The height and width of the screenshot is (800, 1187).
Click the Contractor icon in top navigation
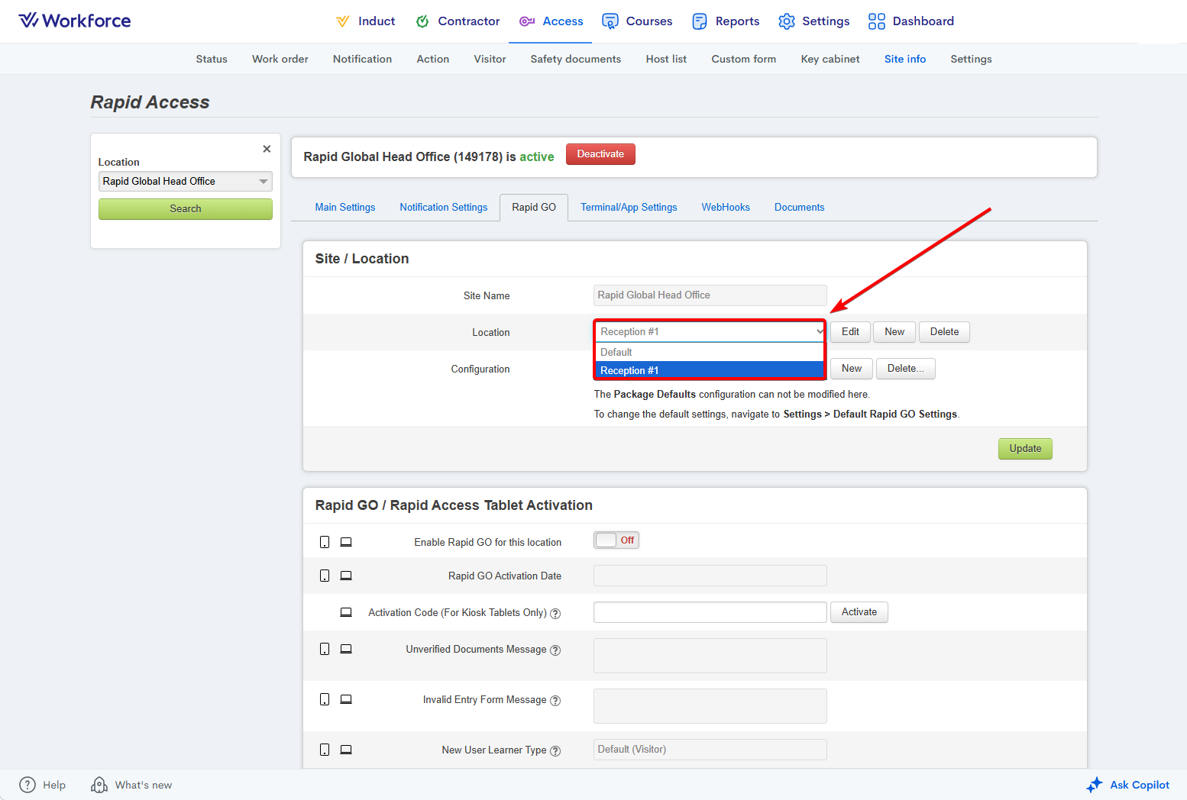[422, 21]
